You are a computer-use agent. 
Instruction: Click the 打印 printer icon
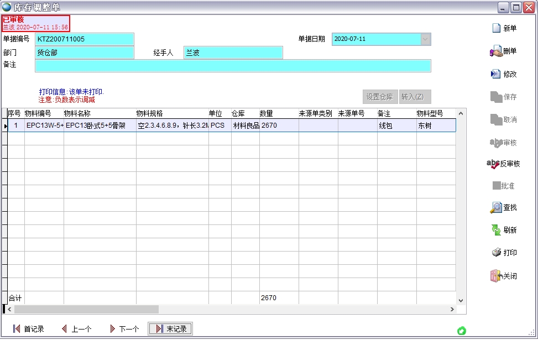[x=496, y=253]
